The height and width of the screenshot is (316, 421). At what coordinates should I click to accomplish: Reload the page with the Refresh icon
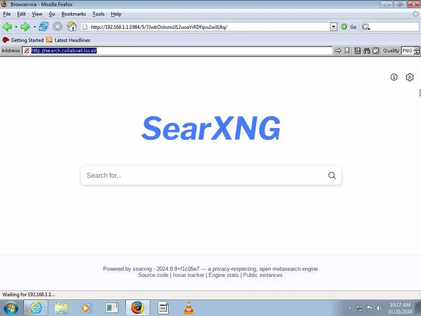click(x=44, y=27)
